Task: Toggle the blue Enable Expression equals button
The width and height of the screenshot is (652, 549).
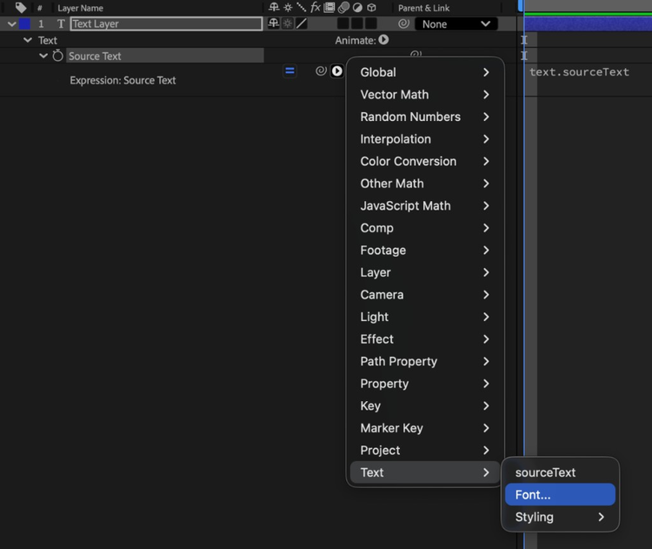Action: tap(289, 71)
